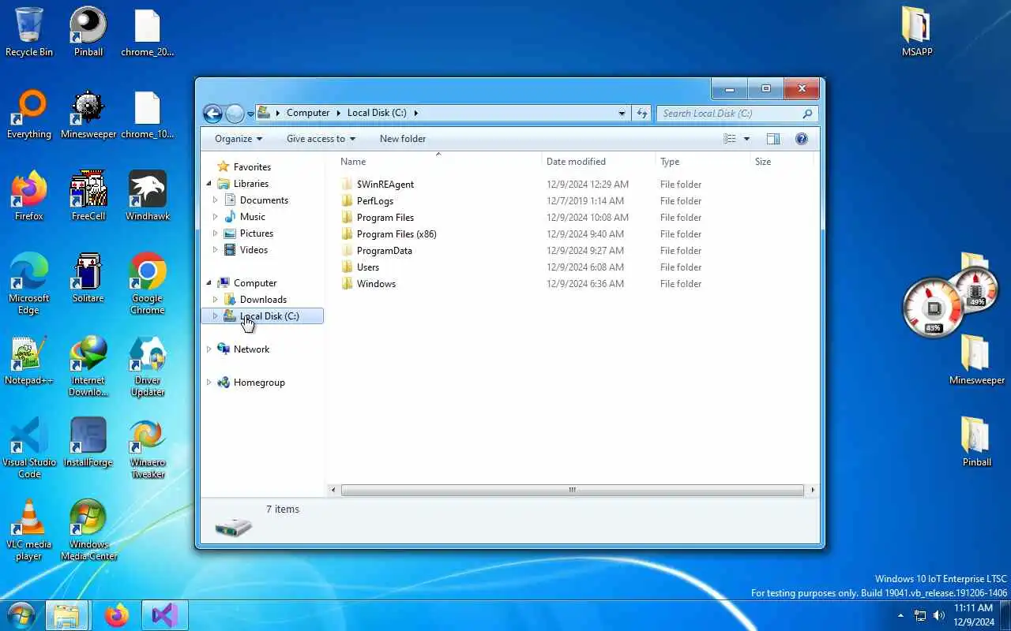This screenshot has width=1011, height=631.
Task: Open the view options dropdown arrow
Action: pos(746,139)
